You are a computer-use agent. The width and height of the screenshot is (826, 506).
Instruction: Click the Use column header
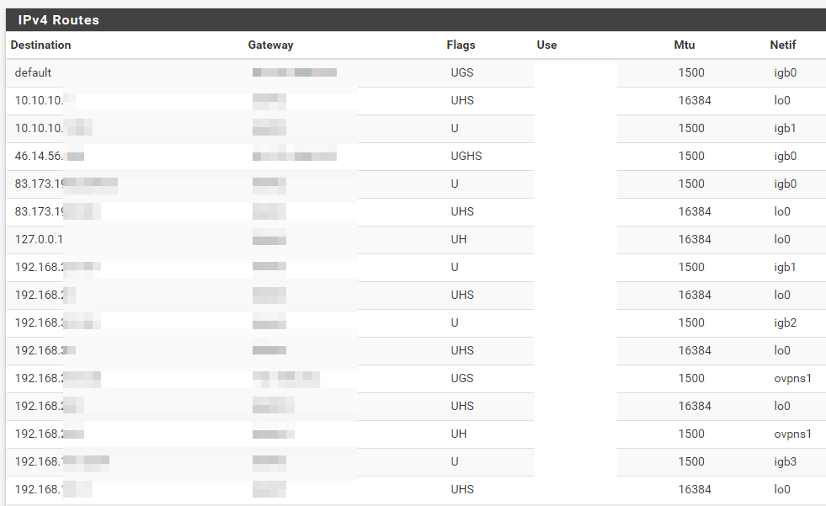pyautogui.click(x=546, y=45)
